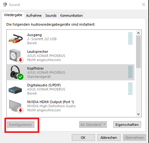Switch to the Aufnahme tab
The width and height of the screenshot is (149, 143).
point(34,16)
